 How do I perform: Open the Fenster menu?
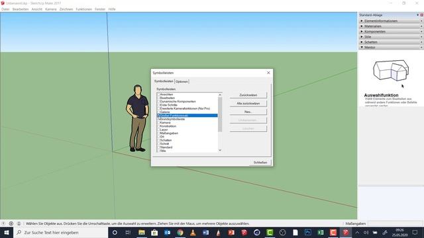100,9
